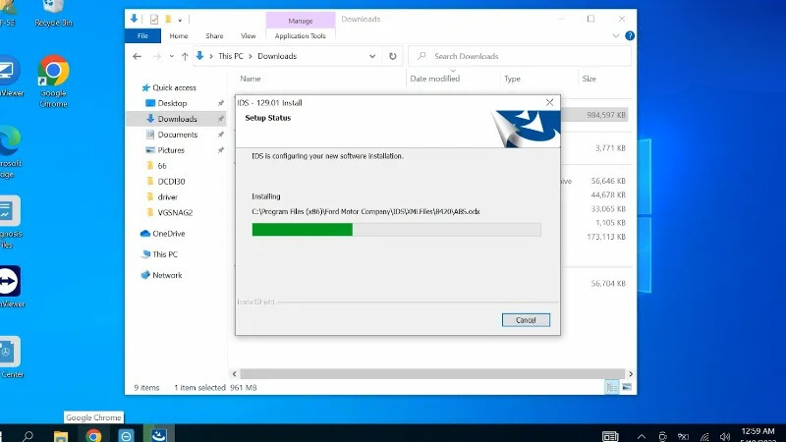The width and height of the screenshot is (786, 442).
Task: Click the Properties quick access toolbar icon
Action: coord(154,20)
